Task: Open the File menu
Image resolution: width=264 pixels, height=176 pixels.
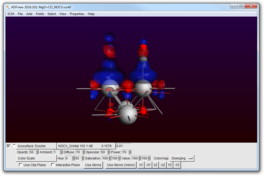Action: click(x=20, y=14)
